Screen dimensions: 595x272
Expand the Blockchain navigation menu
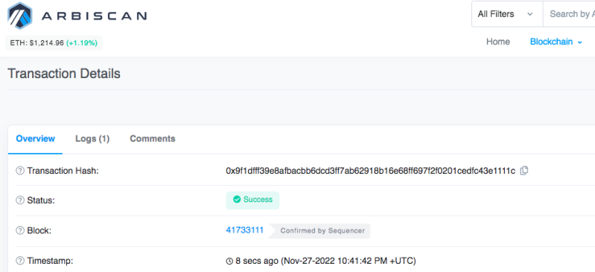[x=556, y=42]
